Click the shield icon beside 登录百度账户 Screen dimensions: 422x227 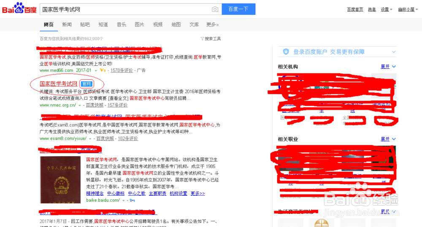tap(286, 51)
